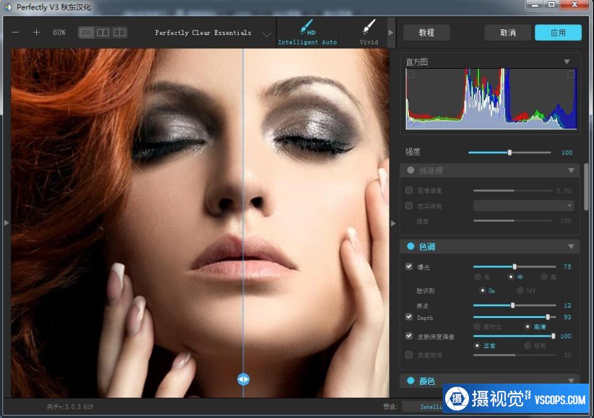Click the exposure value 75

pos(567,267)
